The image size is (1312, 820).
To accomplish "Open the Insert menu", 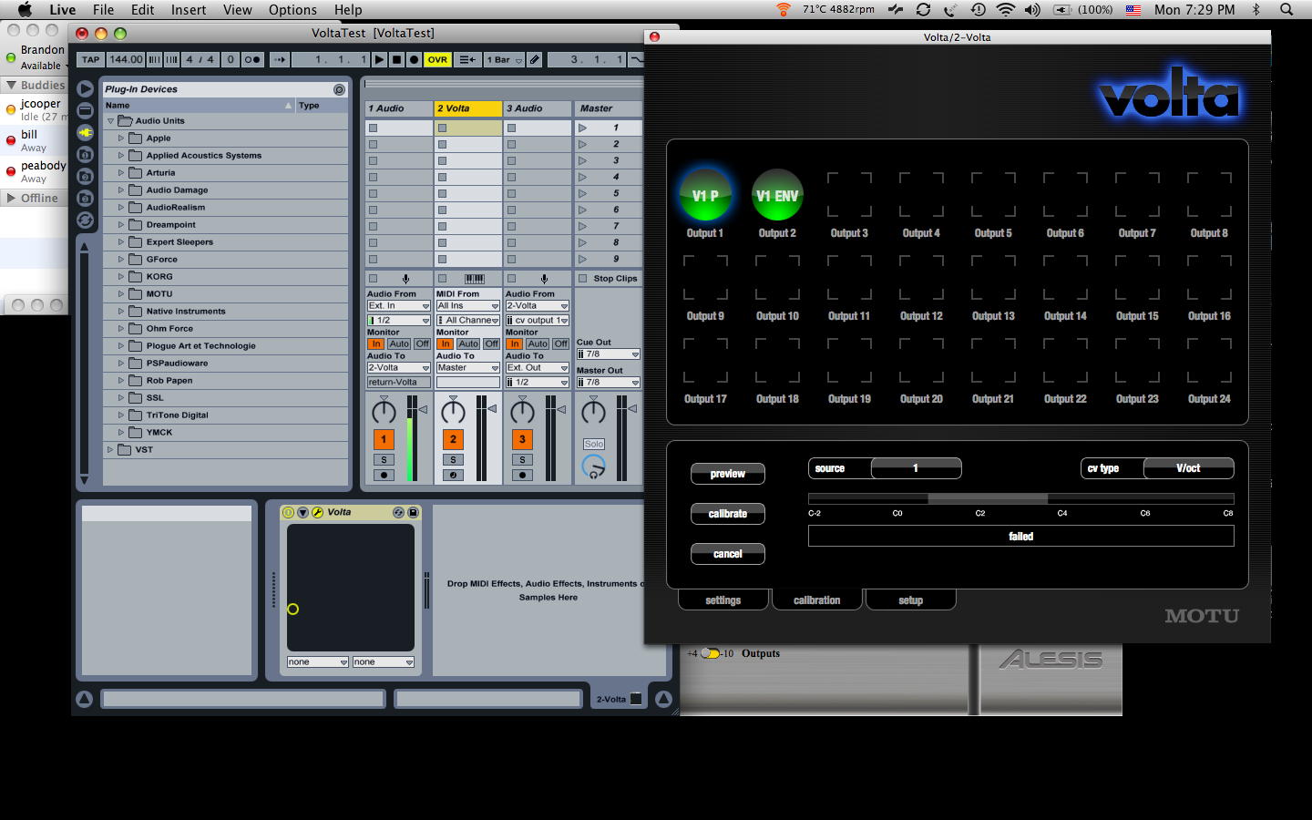I will 189,10.
